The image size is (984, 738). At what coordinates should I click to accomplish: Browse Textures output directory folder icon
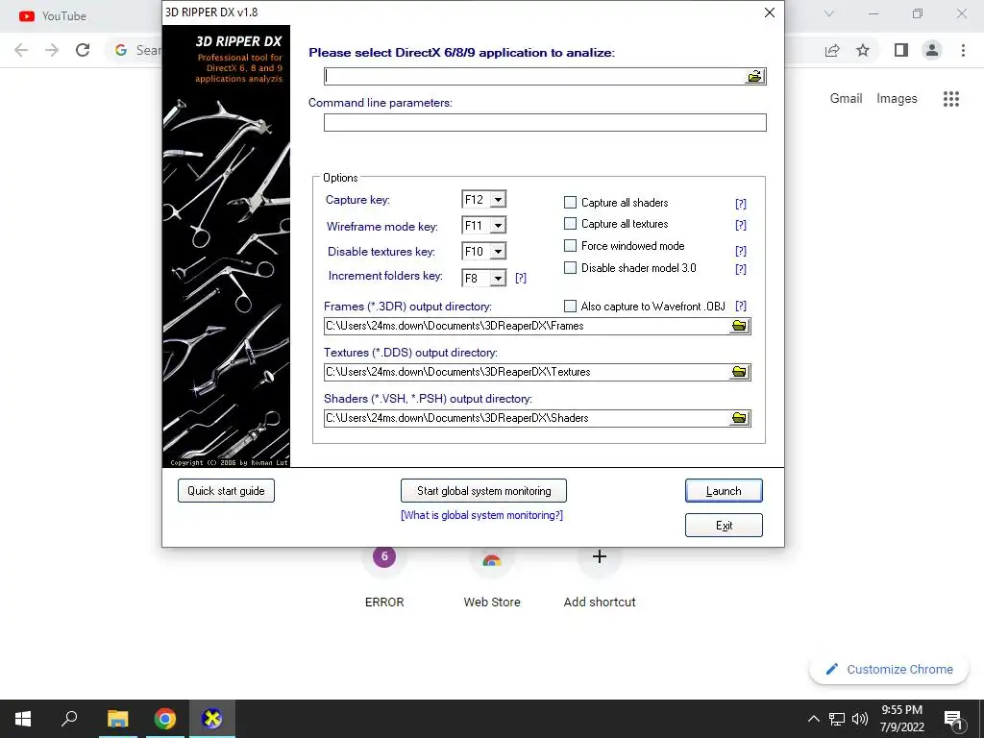pyautogui.click(x=739, y=372)
